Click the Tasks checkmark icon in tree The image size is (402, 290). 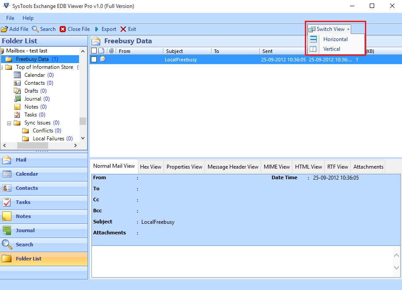click(x=17, y=115)
